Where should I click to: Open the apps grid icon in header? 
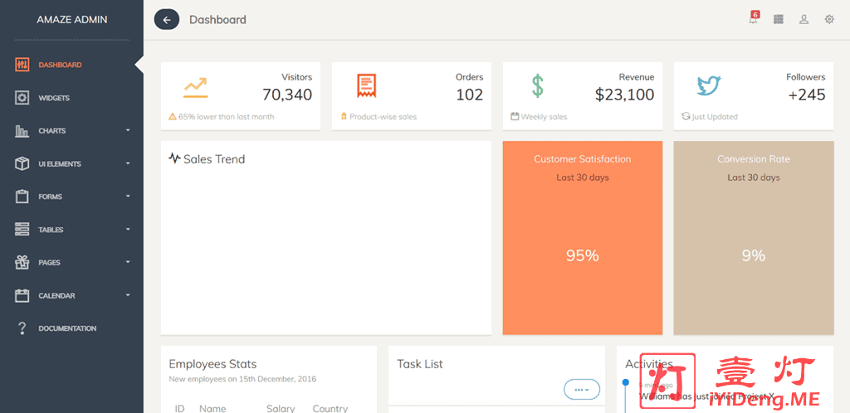pyautogui.click(x=779, y=20)
